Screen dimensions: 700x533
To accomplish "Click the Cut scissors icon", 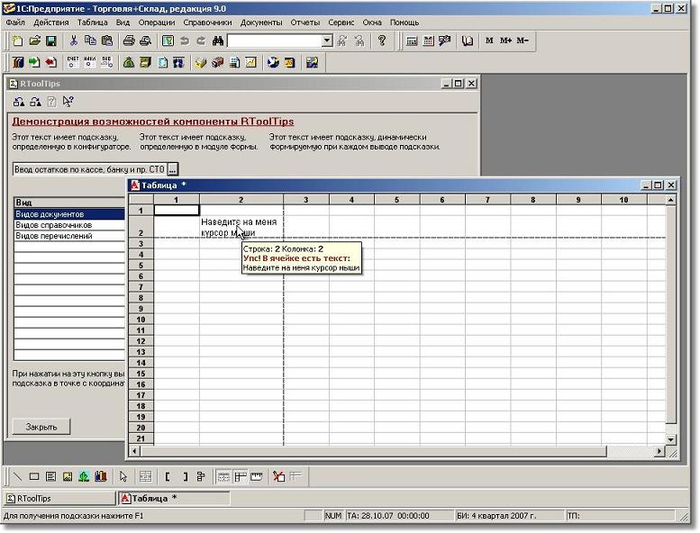I will [74, 41].
